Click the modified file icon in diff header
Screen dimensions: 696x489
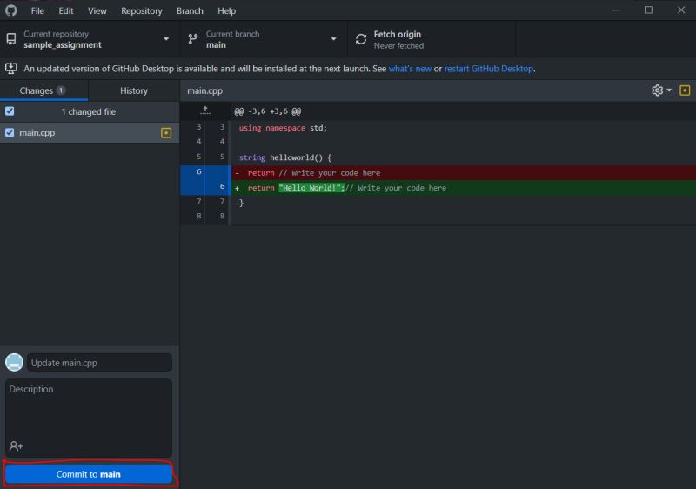(685, 90)
